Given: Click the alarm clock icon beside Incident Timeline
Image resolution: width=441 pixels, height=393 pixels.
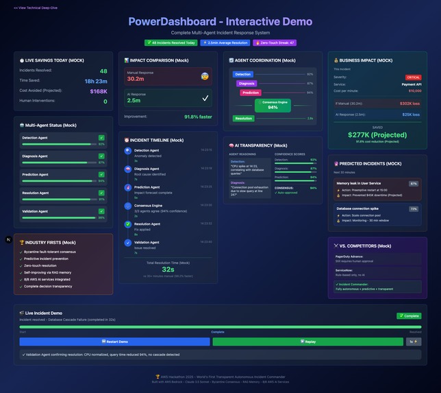Looking at the screenshot, I should [127, 140].
